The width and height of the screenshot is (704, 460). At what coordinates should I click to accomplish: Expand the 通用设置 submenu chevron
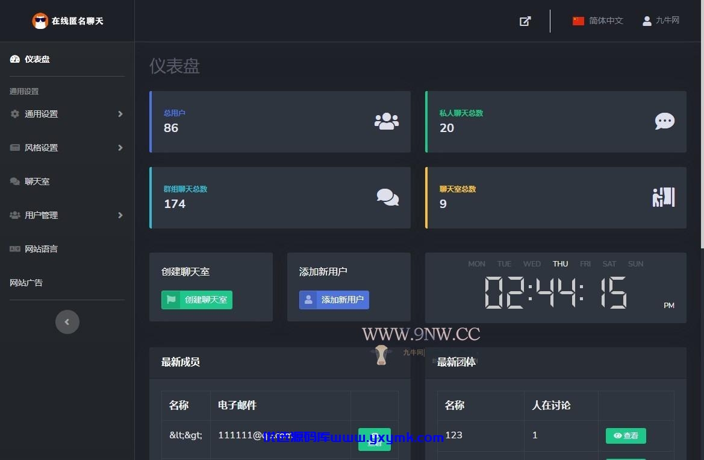[120, 114]
